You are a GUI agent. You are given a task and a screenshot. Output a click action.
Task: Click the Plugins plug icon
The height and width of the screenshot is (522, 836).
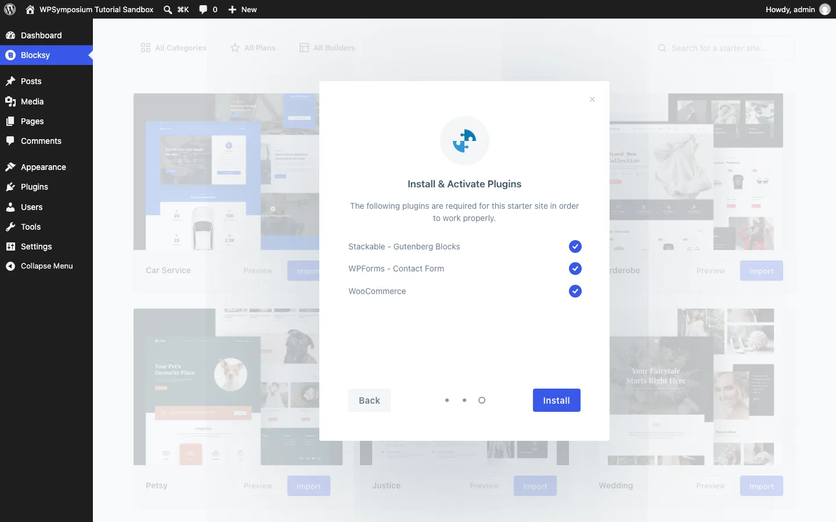pyautogui.click(x=10, y=187)
